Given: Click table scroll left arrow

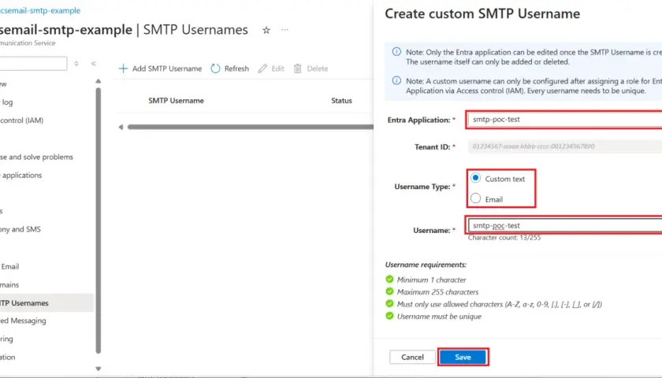Looking at the screenshot, I should (121, 127).
